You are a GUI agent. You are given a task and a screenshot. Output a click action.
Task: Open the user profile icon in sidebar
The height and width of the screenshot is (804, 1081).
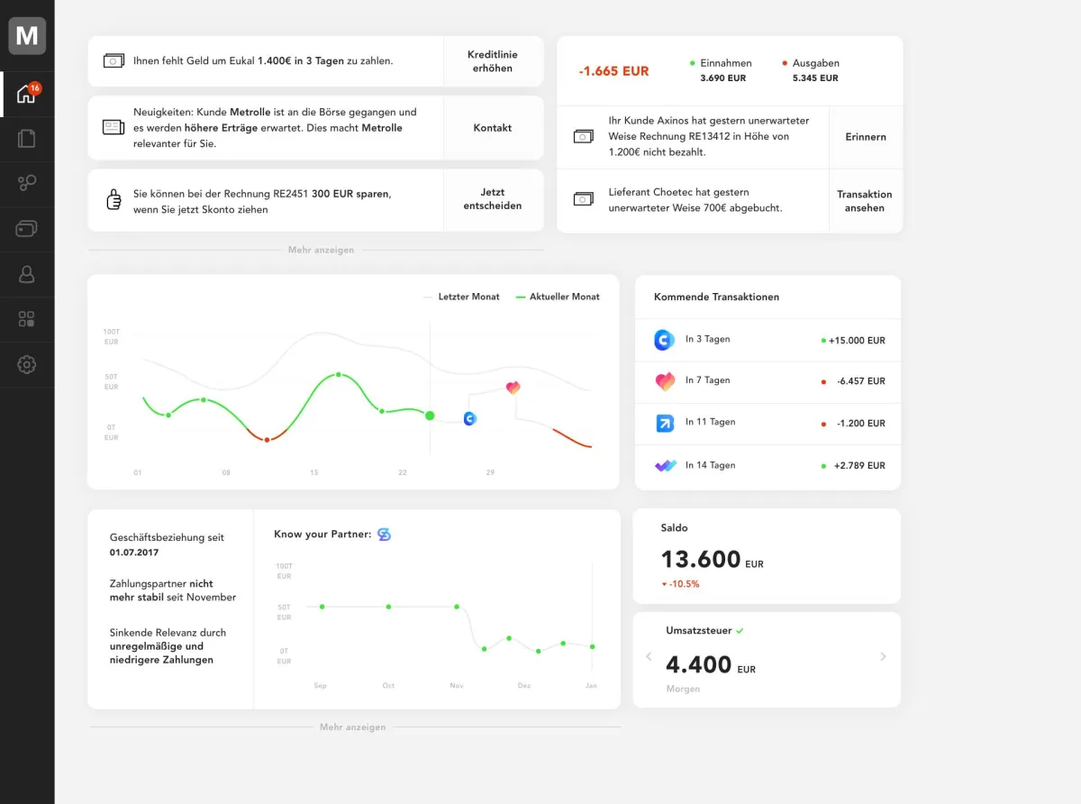coord(27,274)
